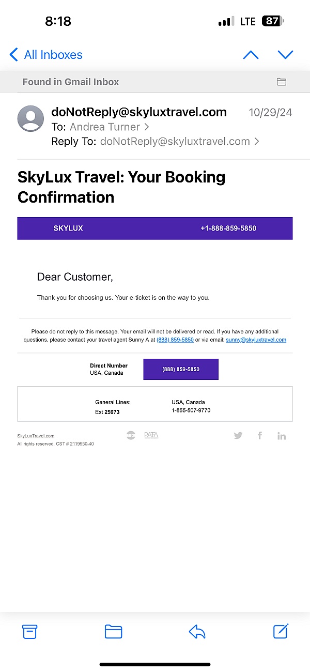Screen dimensions: 310x672
Task: Go to next message with down arrow
Action: [285, 55]
